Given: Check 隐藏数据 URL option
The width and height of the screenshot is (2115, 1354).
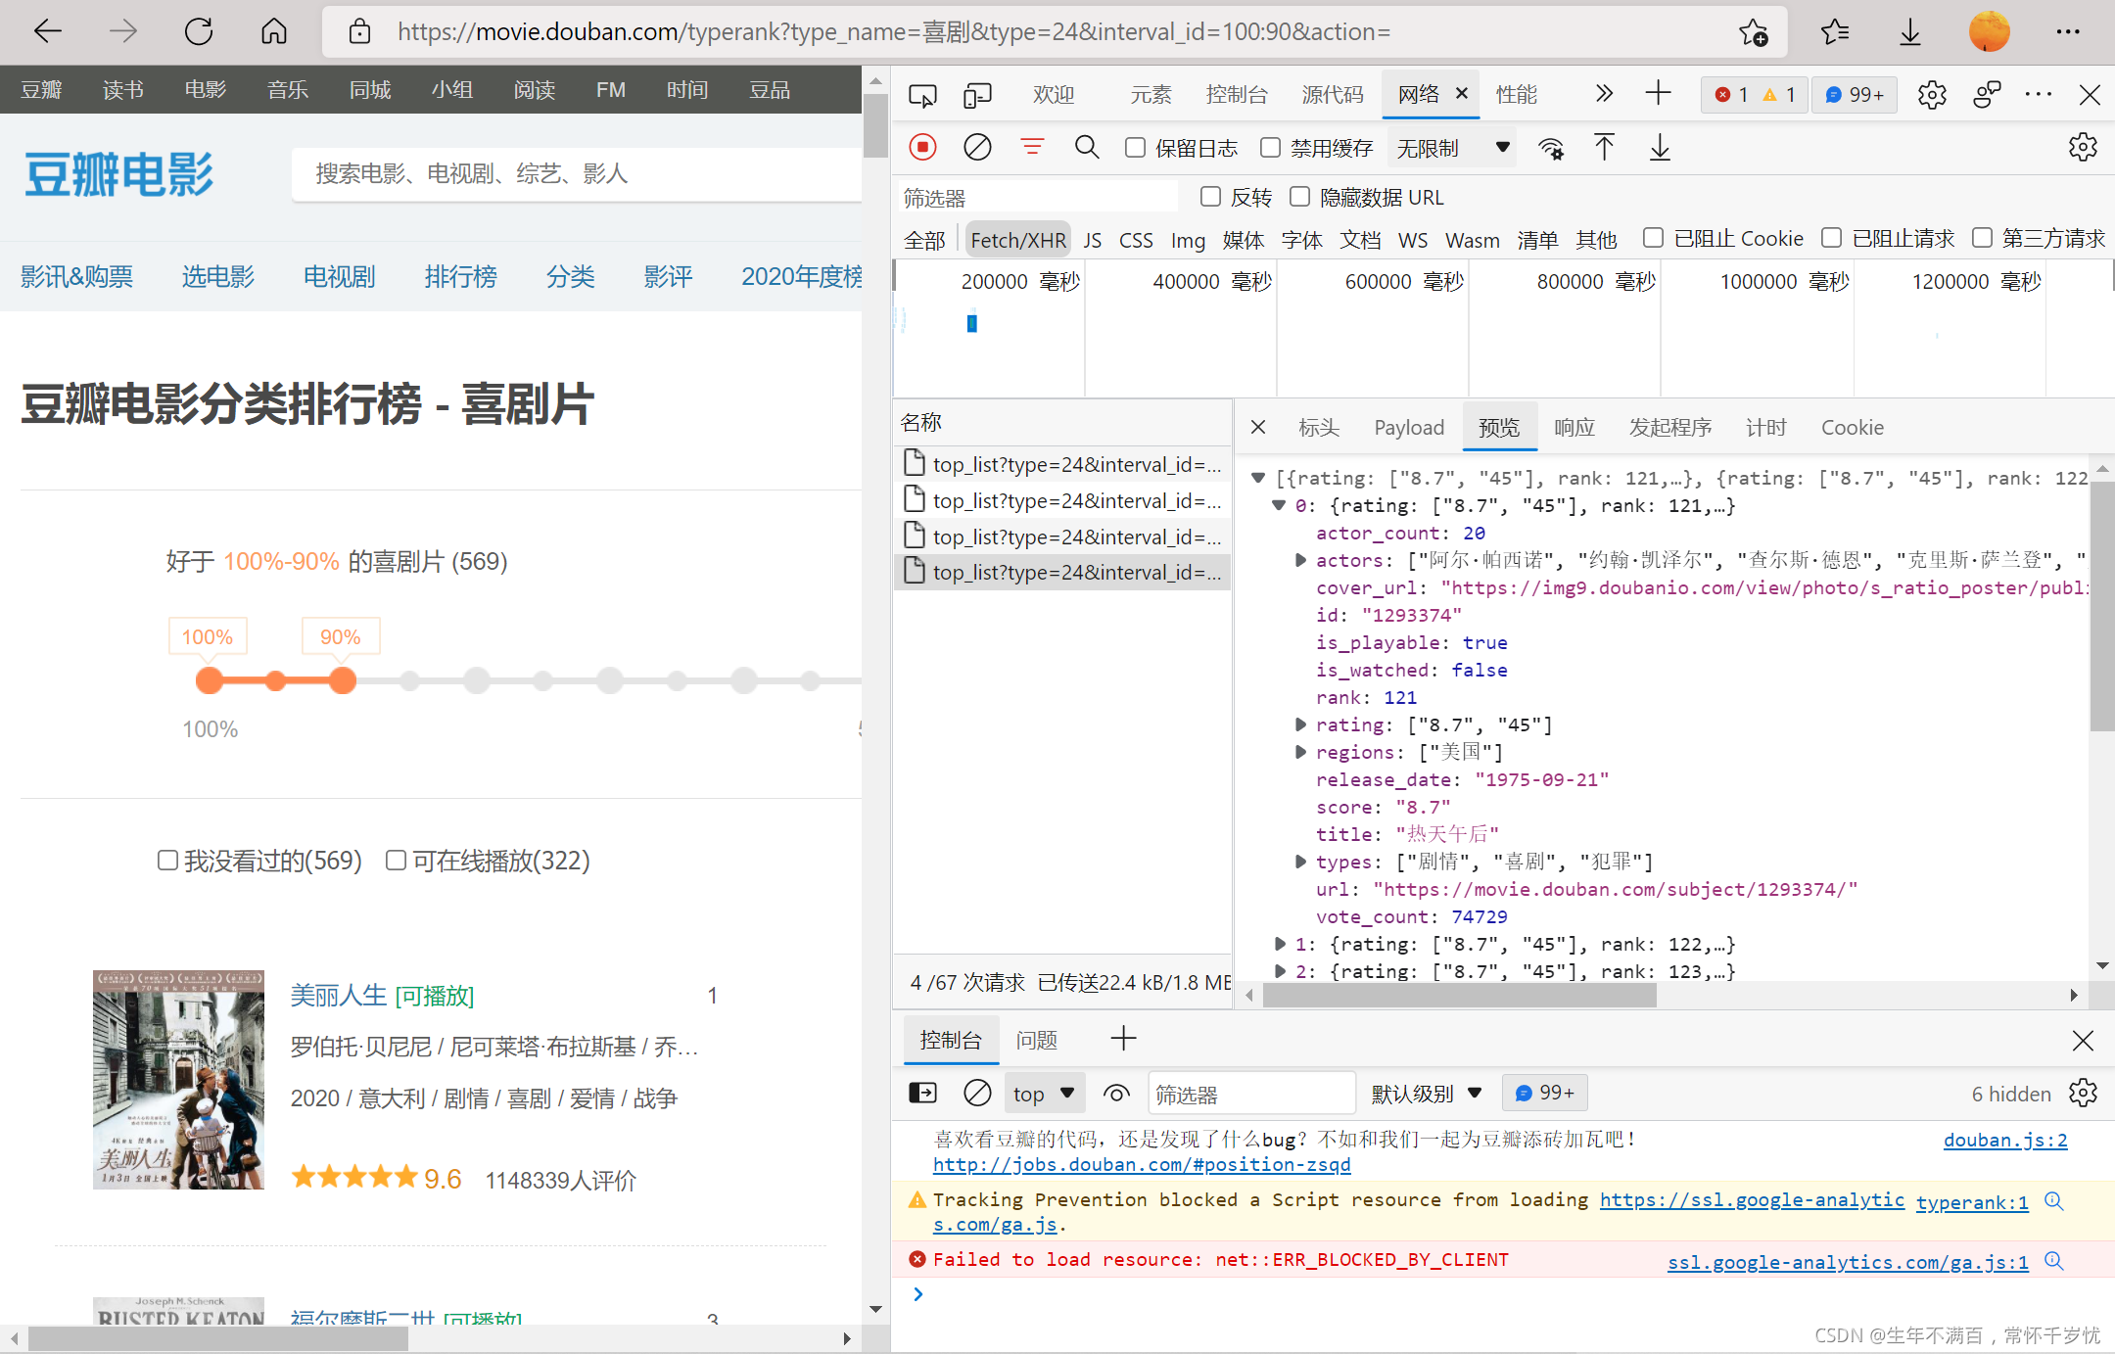Looking at the screenshot, I should pos(1299,197).
